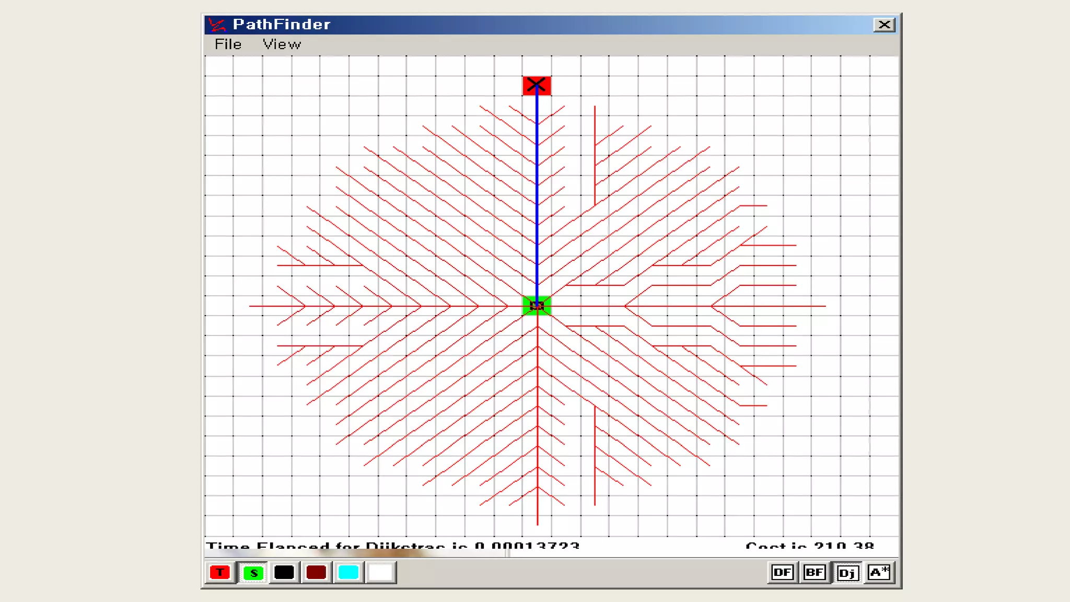Choose the black obstacle tile swatch
Viewport: 1070px width, 602px height.
pyautogui.click(x=284, y=572)
